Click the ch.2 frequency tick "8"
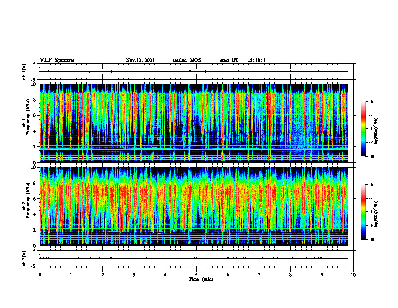 tap(35, 183)
